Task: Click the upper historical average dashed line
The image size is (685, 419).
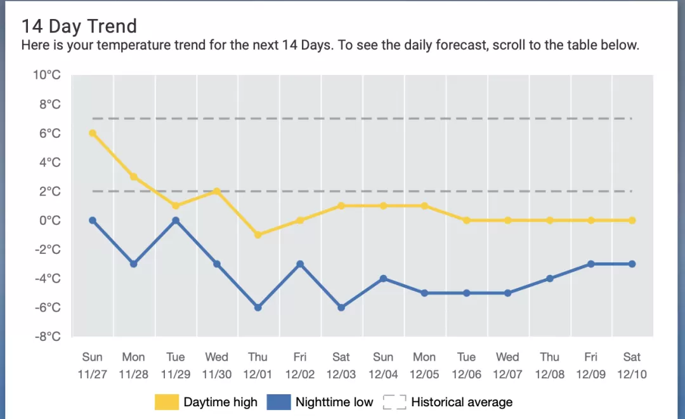Action: click(362, 119)
